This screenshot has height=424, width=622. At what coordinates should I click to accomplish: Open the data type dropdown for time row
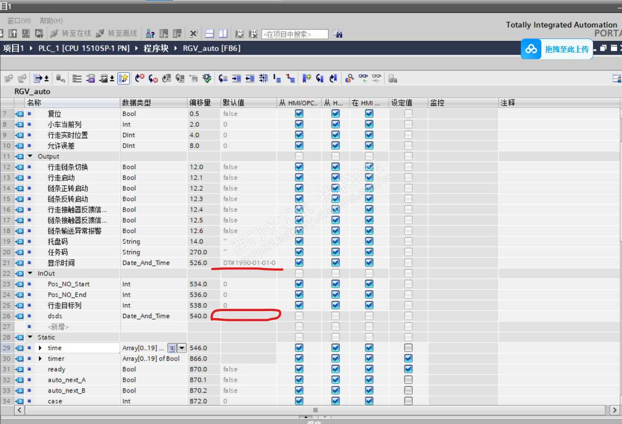[x=181, y=348]
